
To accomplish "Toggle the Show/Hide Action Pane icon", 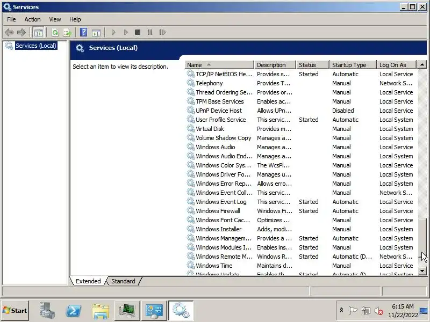I will 96,33.
